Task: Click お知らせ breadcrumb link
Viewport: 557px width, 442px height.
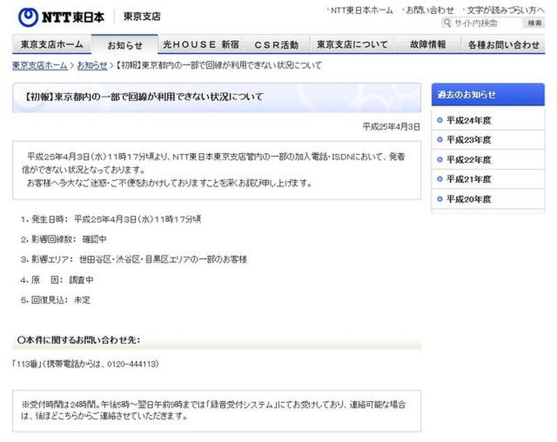Action: 92,65
